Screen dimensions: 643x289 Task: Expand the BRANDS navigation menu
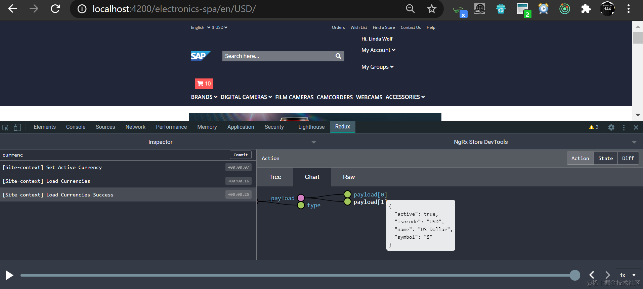tap(204, 97)
